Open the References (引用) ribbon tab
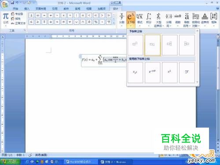Image resolution: width=220 pixels, height=165 pixels. 55,9
